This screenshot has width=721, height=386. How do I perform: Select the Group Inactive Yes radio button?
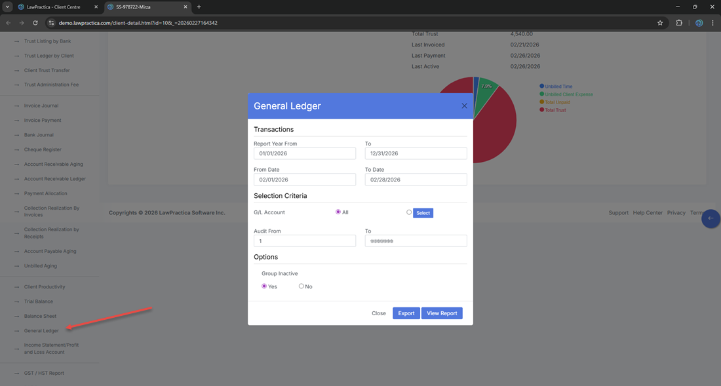(264, 286)
